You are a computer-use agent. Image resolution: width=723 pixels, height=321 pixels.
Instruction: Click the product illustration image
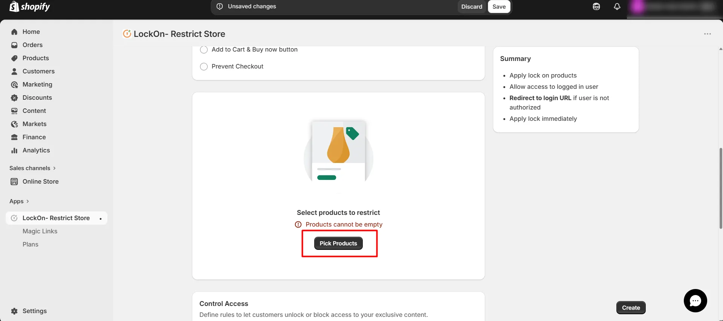(338, 151)
